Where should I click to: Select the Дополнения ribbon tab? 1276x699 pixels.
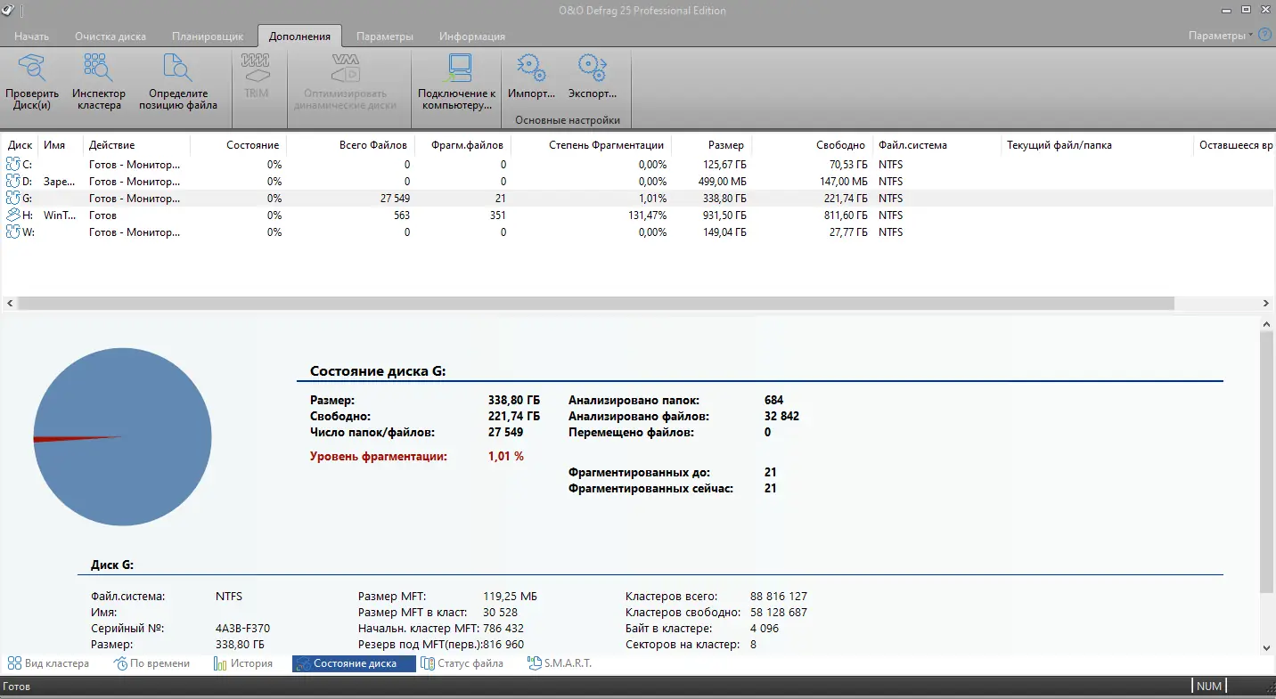300,37
